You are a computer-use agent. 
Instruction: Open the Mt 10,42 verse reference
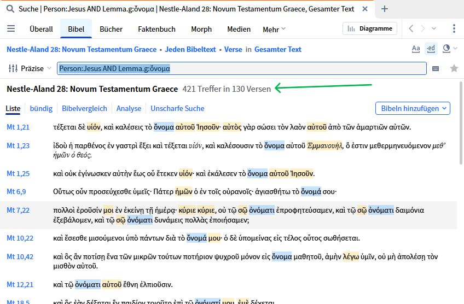pyautogui.click(x=20, y=256)
